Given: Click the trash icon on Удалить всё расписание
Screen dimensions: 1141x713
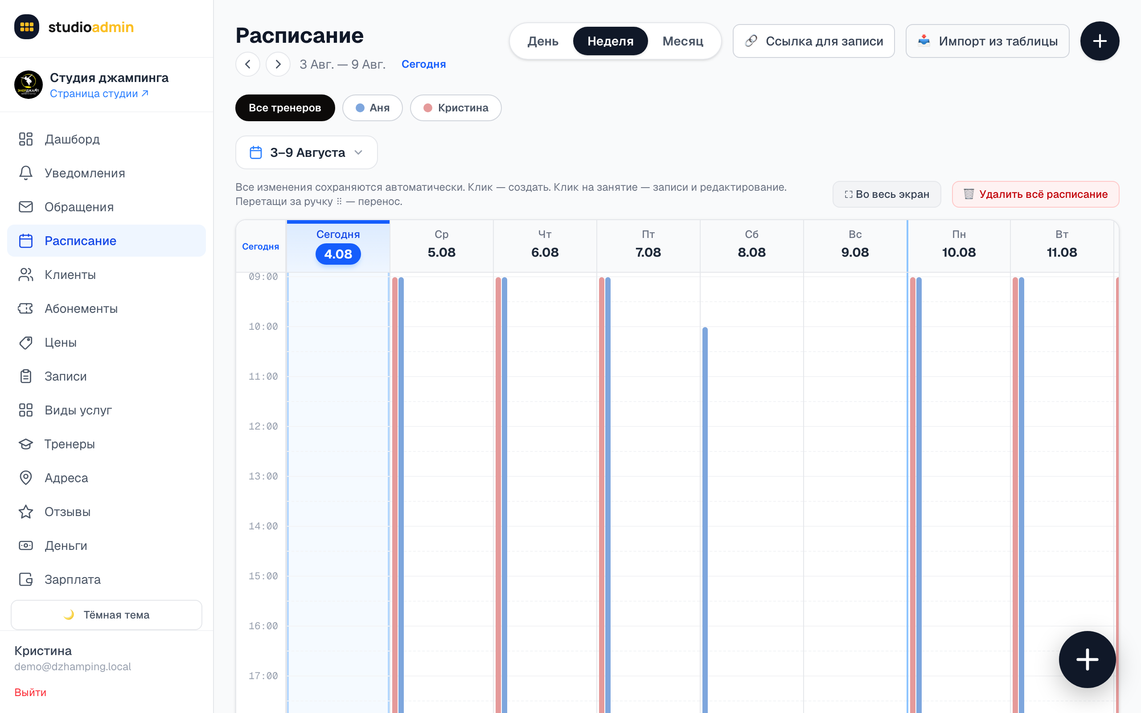Looking at the screenshot, I should tap(969, 194).
